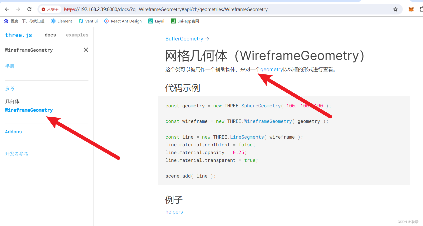Open WireframeGeometry from the sidebar
The image size is (423, 226).
(29, 110)
